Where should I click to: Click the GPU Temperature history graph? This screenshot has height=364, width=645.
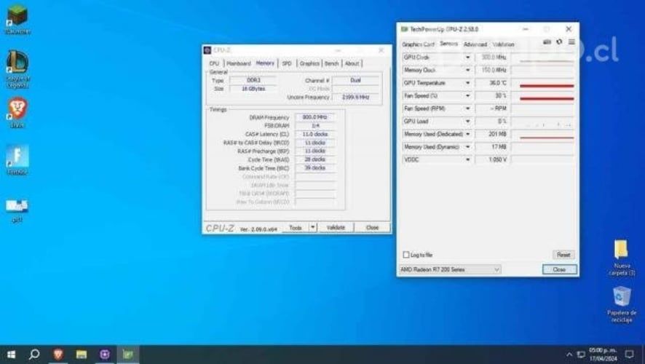tap(543, 83)
